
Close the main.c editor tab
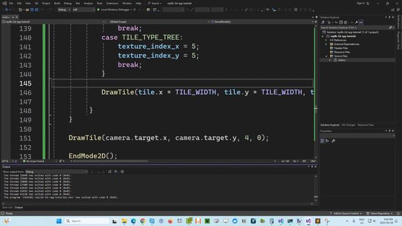click(x=17, y=17)
